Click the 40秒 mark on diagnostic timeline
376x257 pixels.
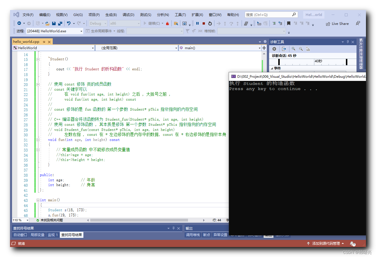318,61
